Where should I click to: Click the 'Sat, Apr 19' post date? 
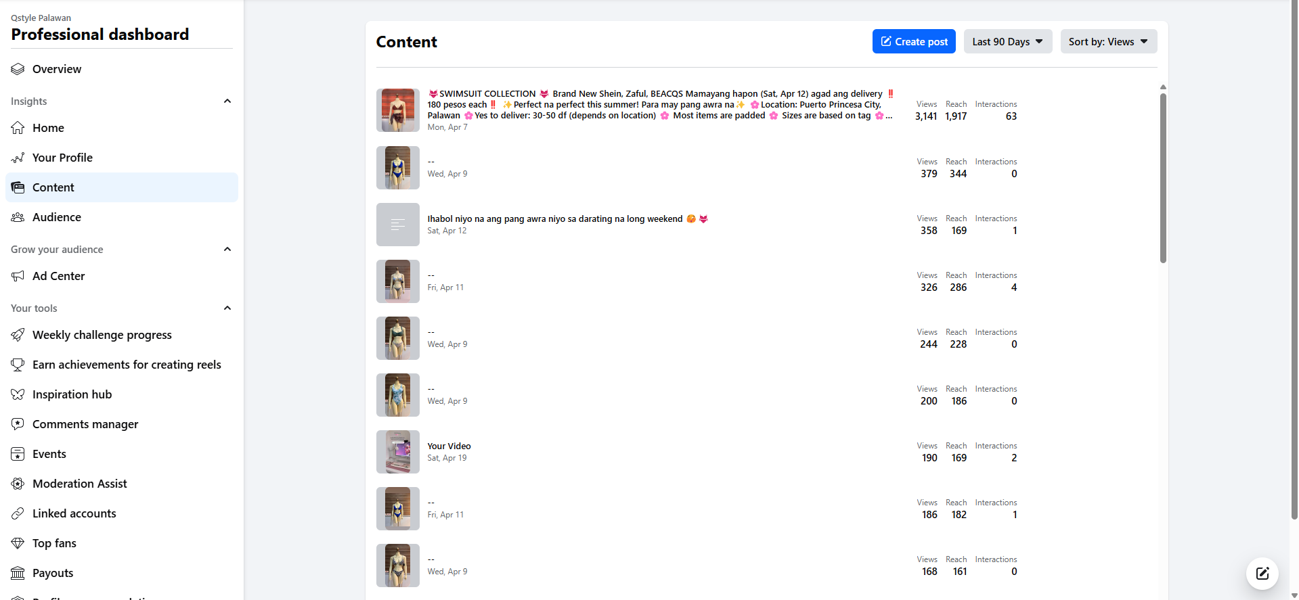click(x=447, y=458)
